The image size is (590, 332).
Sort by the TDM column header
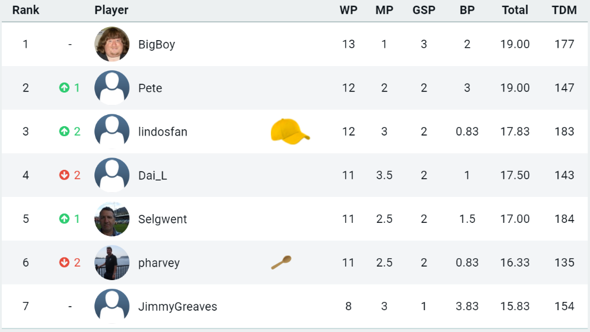[564, 10]
